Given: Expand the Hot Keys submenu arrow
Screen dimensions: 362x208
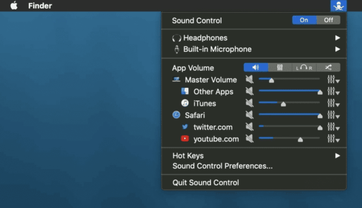Looking at the screenshot, I should click(337, 156).
